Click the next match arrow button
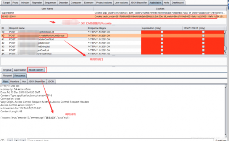 click(x=23, y=140)
